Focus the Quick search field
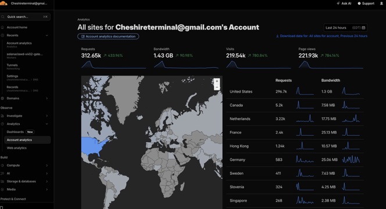The width and height of the screenshot is (386, 209). pos(26,17)
